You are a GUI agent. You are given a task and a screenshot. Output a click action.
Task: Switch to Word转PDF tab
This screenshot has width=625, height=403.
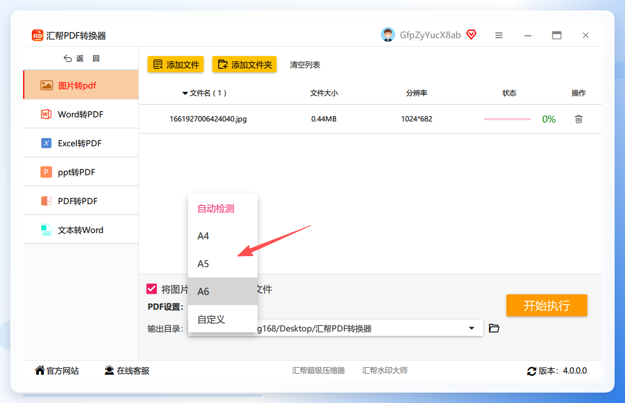coord(81,114)
